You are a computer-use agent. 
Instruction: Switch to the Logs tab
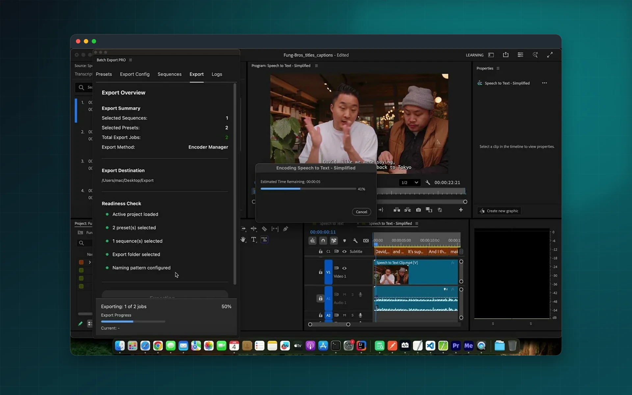click(217, 74)
